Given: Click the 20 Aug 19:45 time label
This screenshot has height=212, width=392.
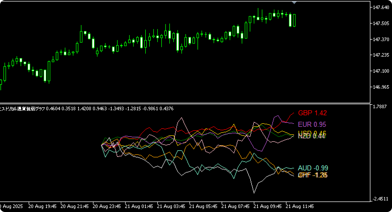Looking at the screenshot, I should click(42, 206).
